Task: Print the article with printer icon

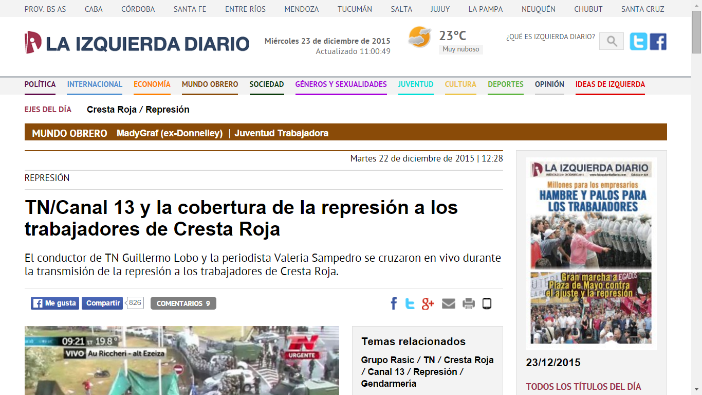Action: click(469, 303)
